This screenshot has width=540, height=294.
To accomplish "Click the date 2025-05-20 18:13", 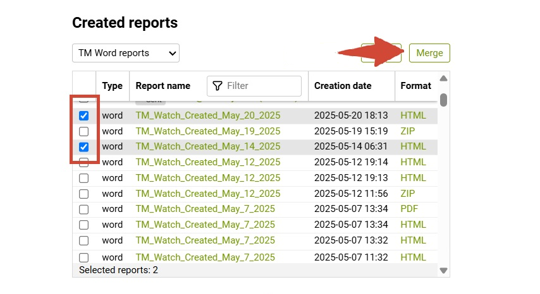I will (351, 115).
